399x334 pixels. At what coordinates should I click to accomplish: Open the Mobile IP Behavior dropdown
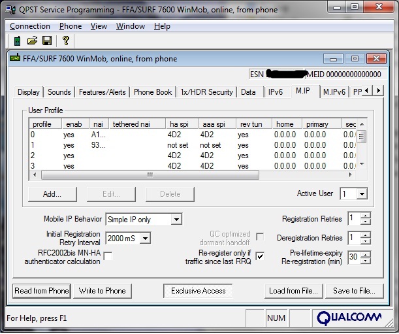[x=176, y=219]
